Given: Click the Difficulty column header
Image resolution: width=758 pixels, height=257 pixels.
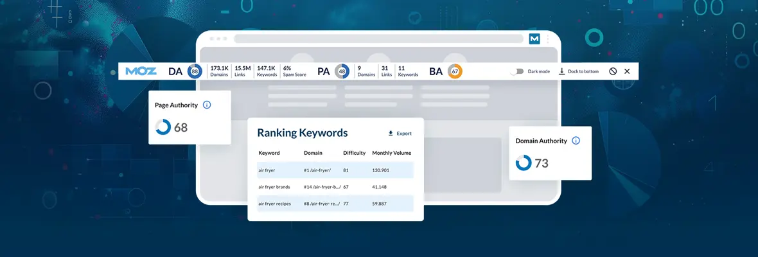Looking at the screenshot, I should point(354,153).
